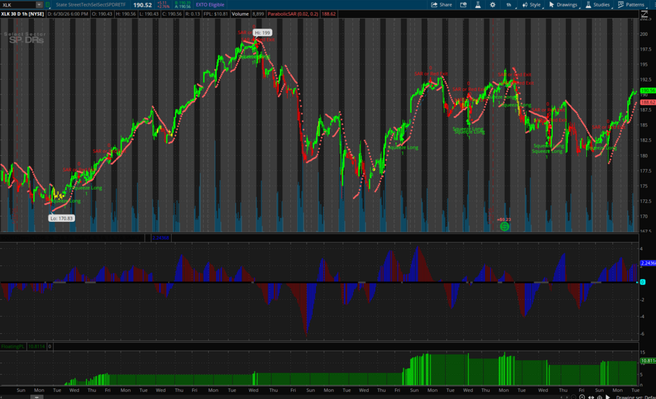Click the O: 190.43 open value
The width and height of the screenshot is (656, 399).
[x=102, y=14]
